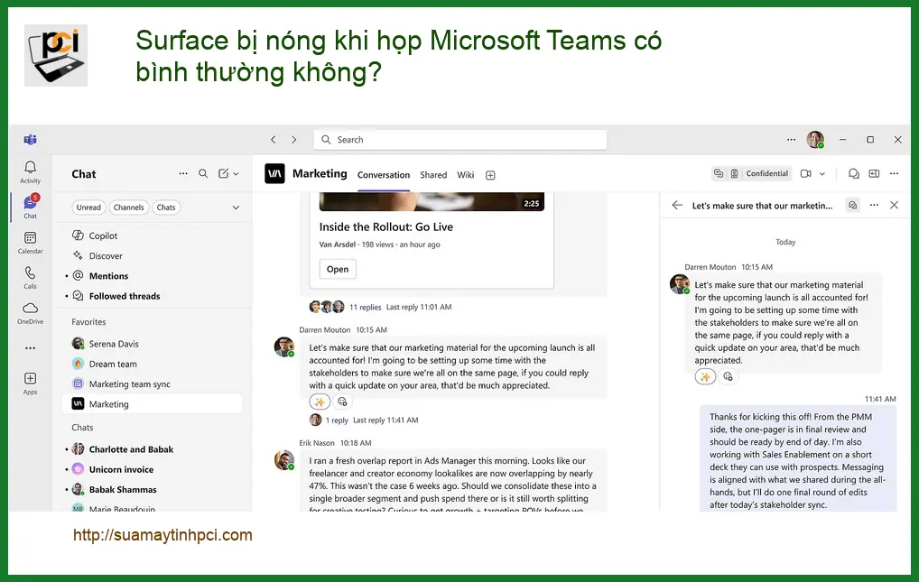Image resolution: width=919 pixels, height=582 pixels.
Task: Start a new chat with compose icon
Action: 223,173
